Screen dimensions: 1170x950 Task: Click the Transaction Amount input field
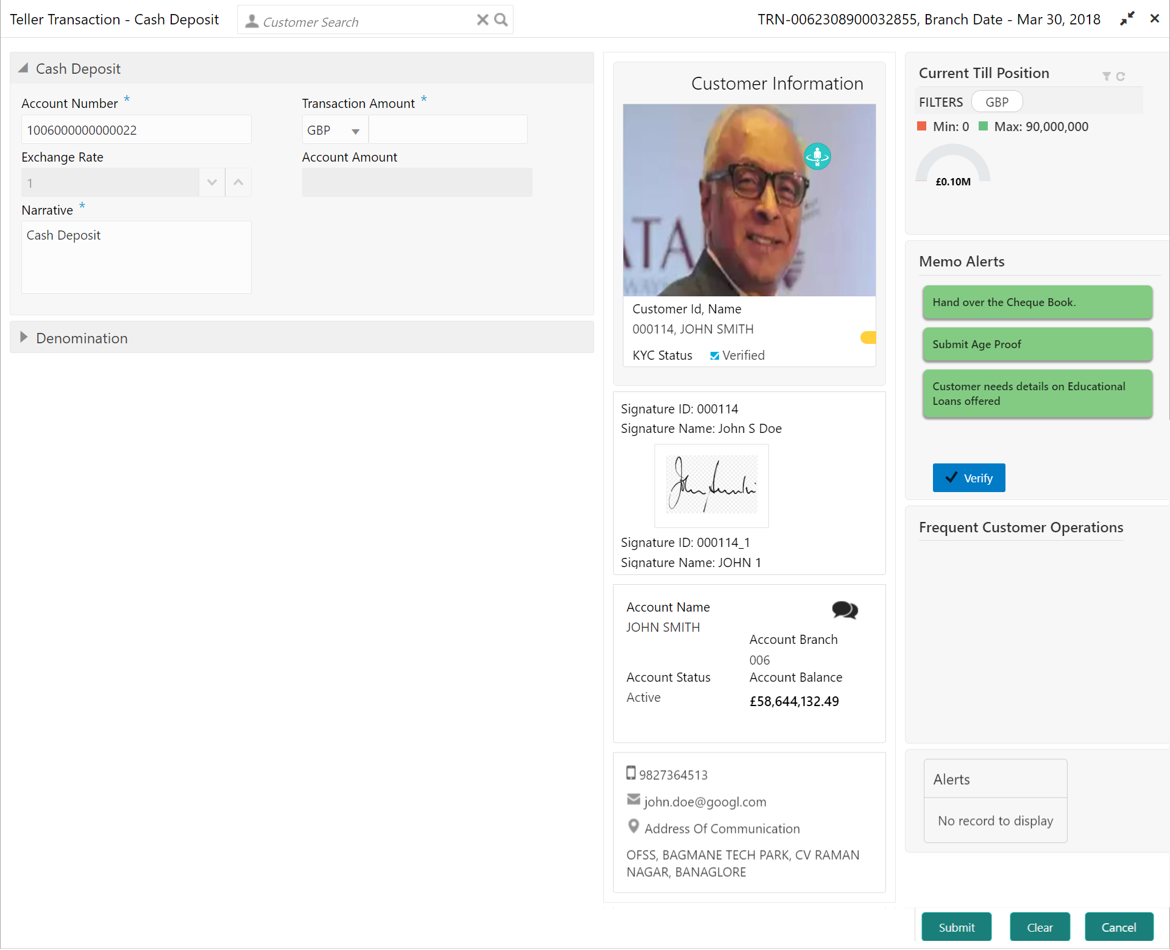coord(448,130)
